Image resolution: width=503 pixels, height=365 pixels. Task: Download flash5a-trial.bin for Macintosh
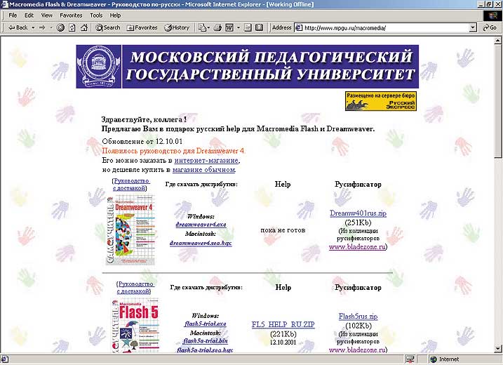tap(206, 341)
